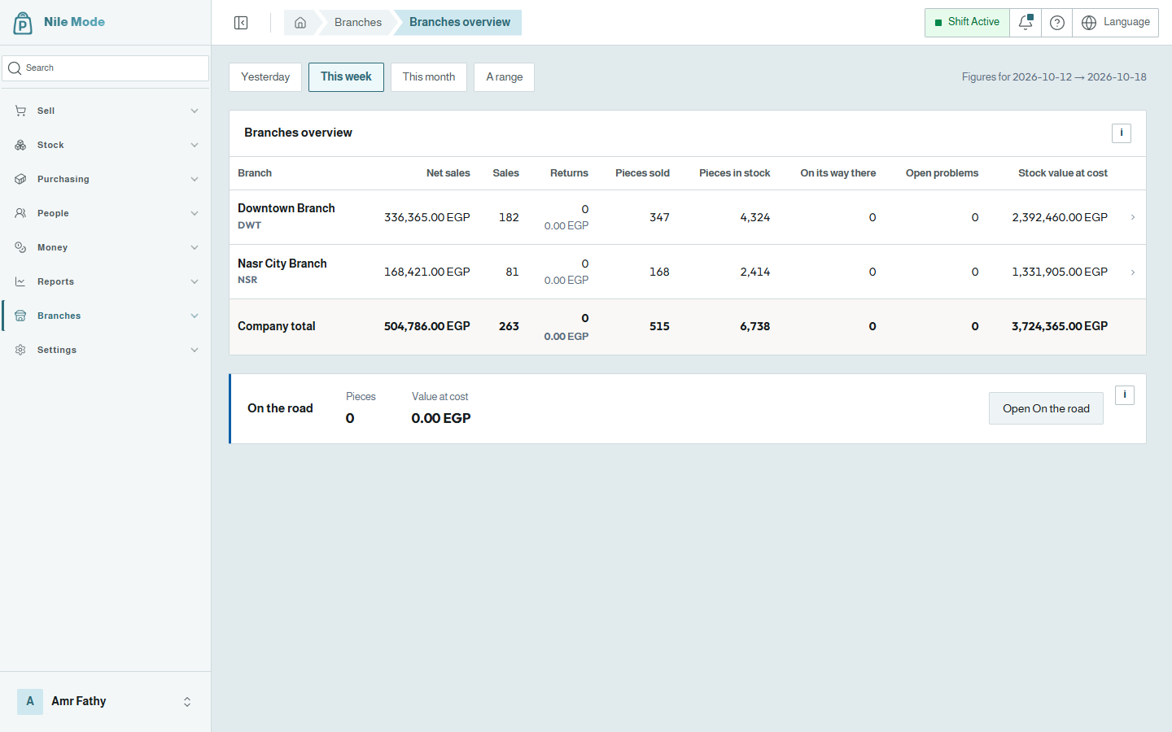Expand the Purchasing menu chevron

point(195,179)
